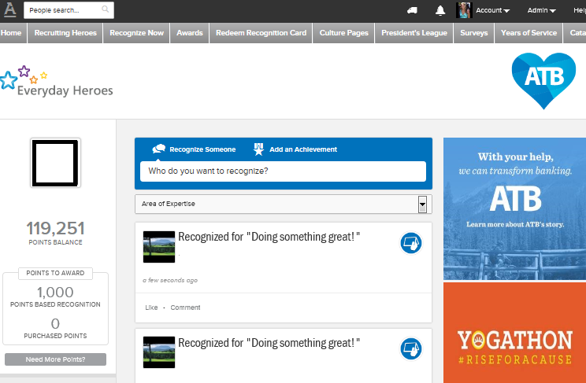Click the Need More Points? button
The image size is (586, 383).
[x=55, y=359]
